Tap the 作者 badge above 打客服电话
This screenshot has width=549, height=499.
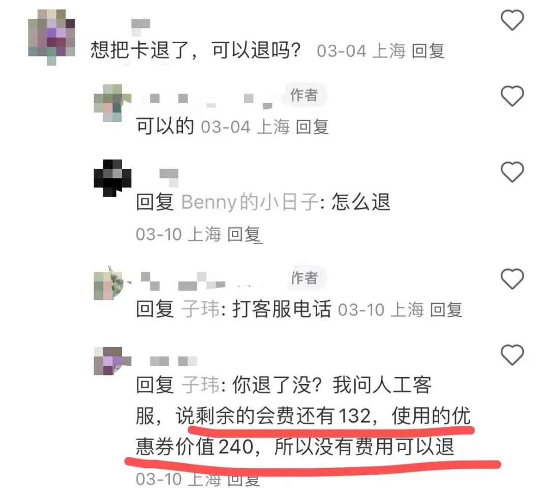tap(305, 278)
